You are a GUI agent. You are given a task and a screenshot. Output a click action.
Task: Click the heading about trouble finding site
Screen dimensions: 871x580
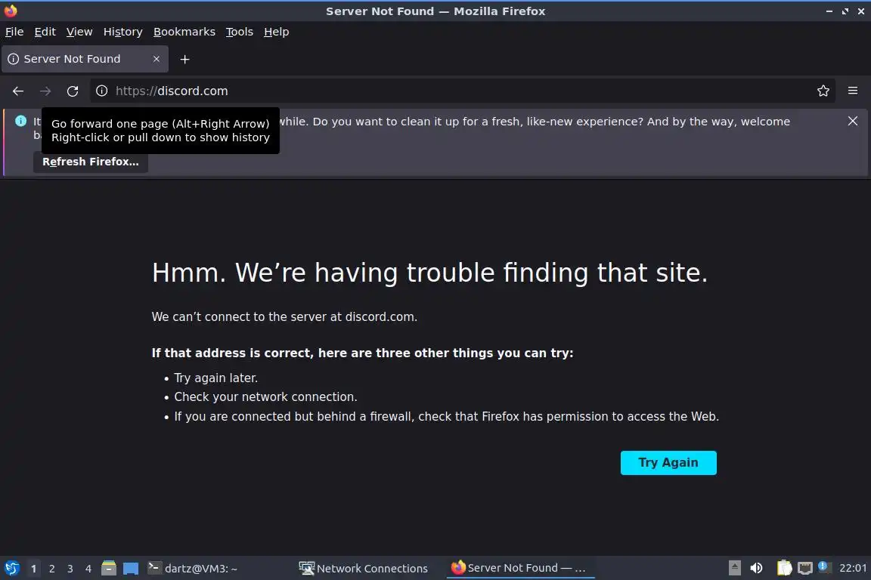[x=430, y=273]
